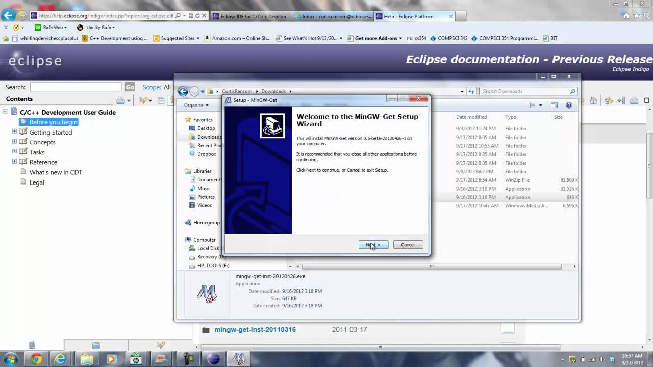Click the Search Results tab icon at bottom

point(160,345)
